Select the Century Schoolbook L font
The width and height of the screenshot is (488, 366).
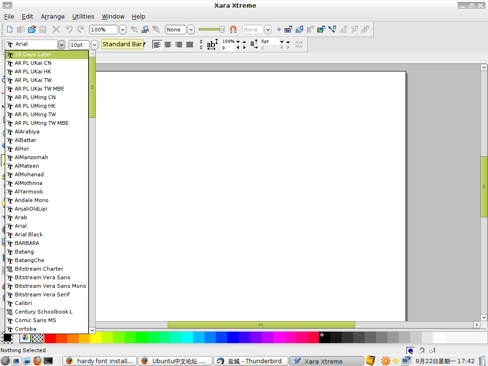(47, 312)
